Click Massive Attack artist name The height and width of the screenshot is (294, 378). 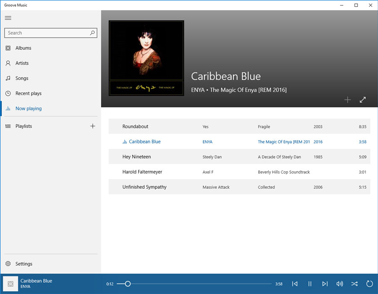point(216,187)
